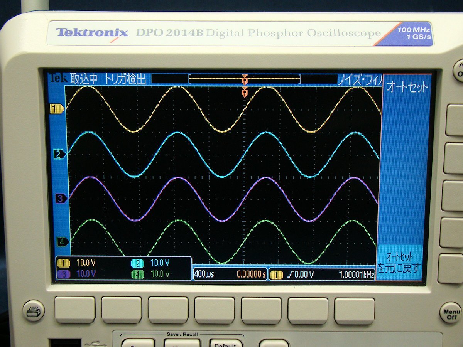Image resolution: width=463 pixels, height=347 pixels.
Task: Push the printer hardcopy button
Action: click(34, 311)
